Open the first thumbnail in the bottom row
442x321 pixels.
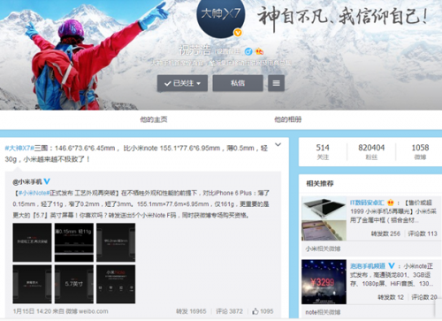pos(32,284)
